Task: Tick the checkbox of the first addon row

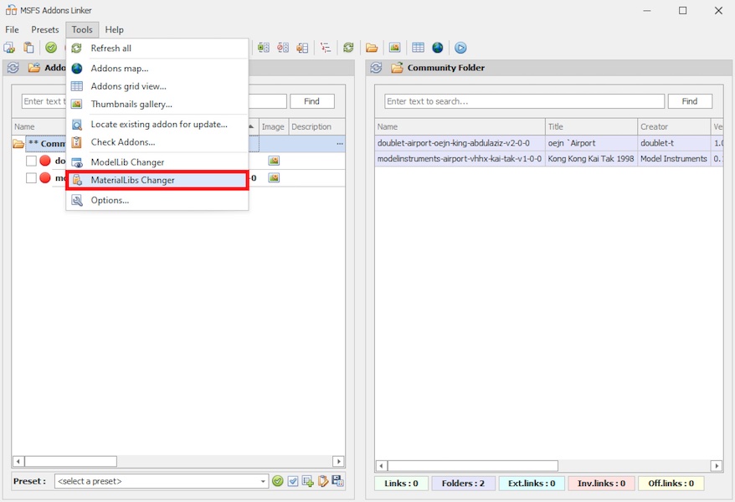Action: tap(32, 161)
